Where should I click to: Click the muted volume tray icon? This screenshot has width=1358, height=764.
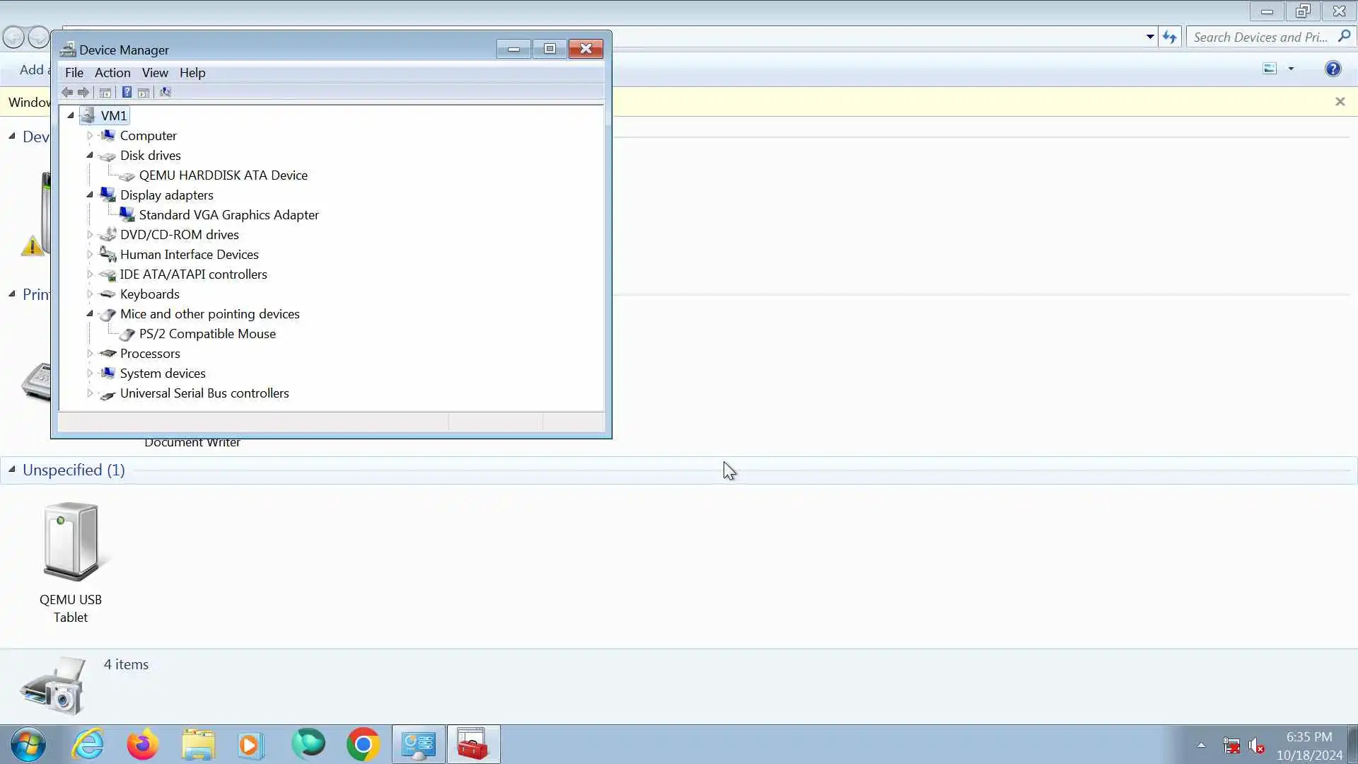(1256, 746)
